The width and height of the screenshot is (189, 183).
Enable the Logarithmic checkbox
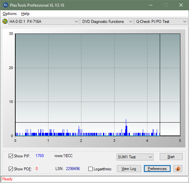tap(90, 169)
